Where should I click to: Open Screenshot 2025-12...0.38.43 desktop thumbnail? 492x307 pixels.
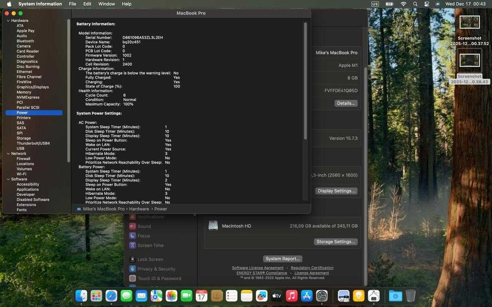469,60
